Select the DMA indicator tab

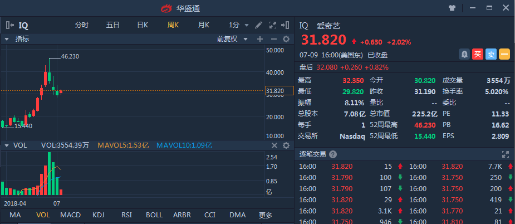[238, 215]
